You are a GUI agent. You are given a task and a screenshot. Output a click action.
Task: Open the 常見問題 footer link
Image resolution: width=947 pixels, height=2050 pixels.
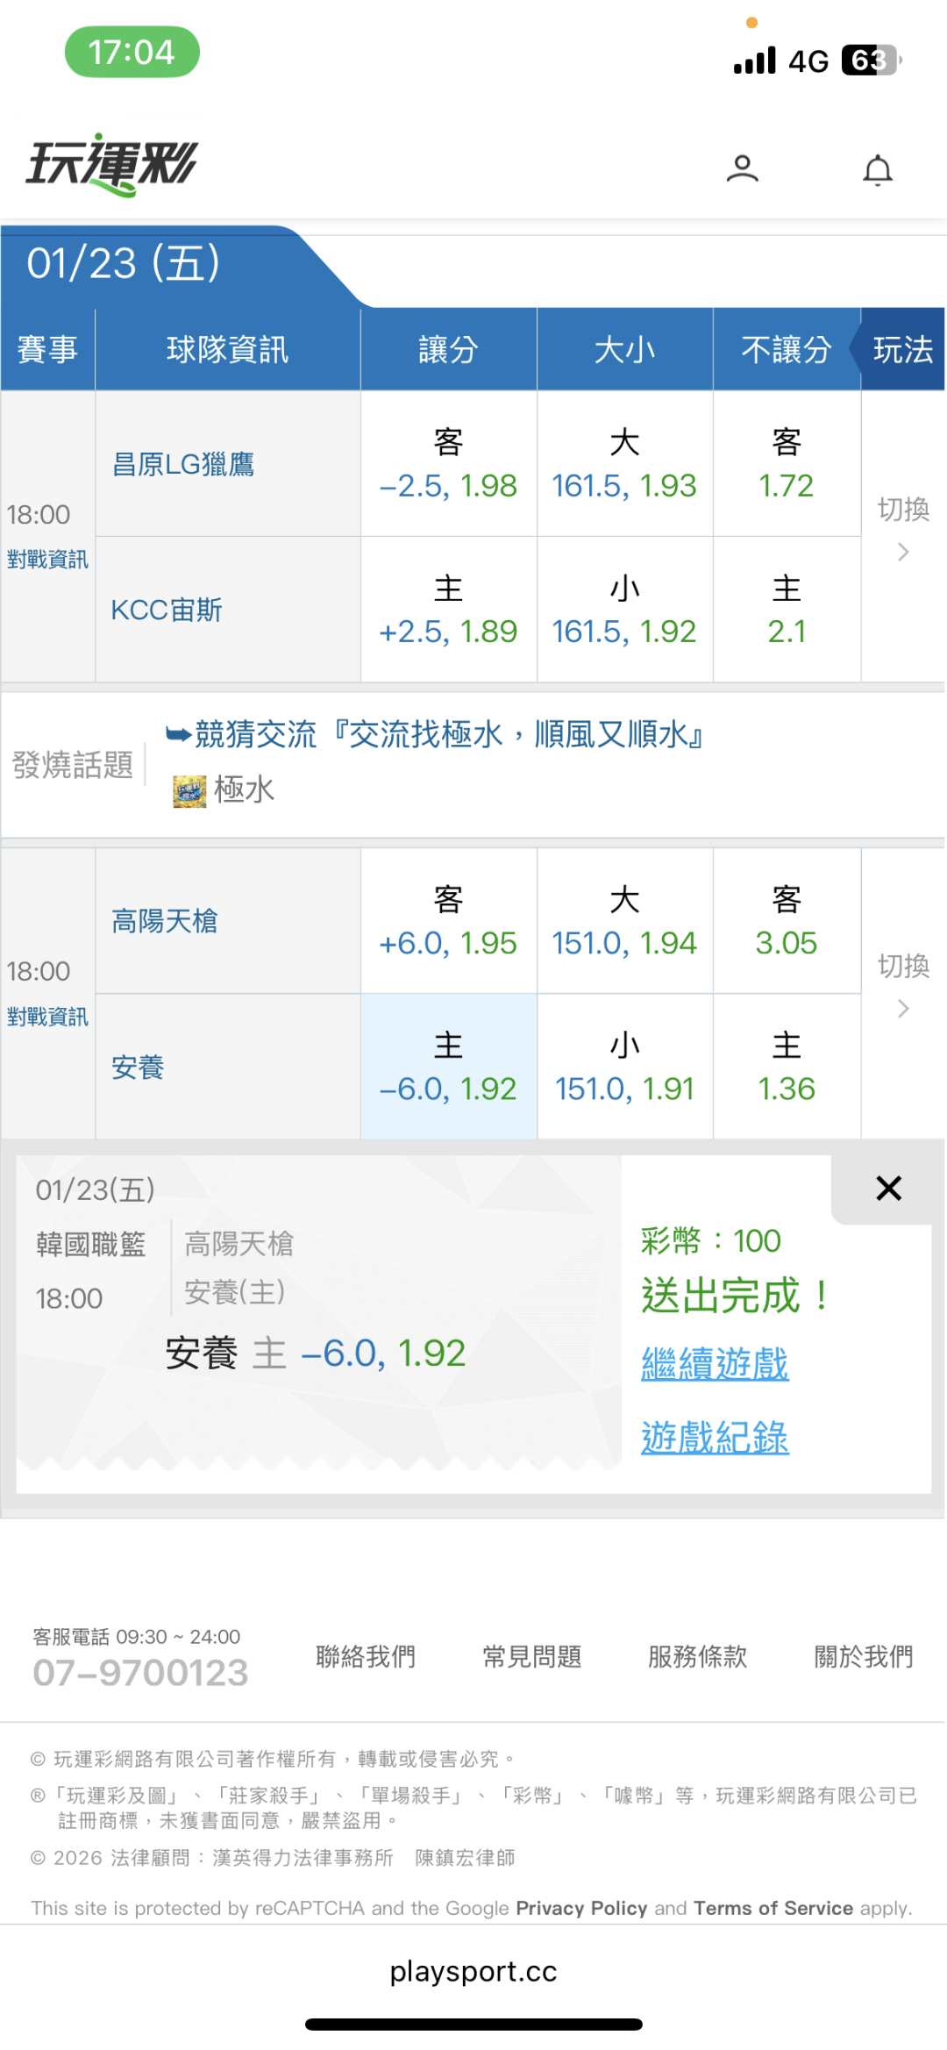coord(532,1657)
